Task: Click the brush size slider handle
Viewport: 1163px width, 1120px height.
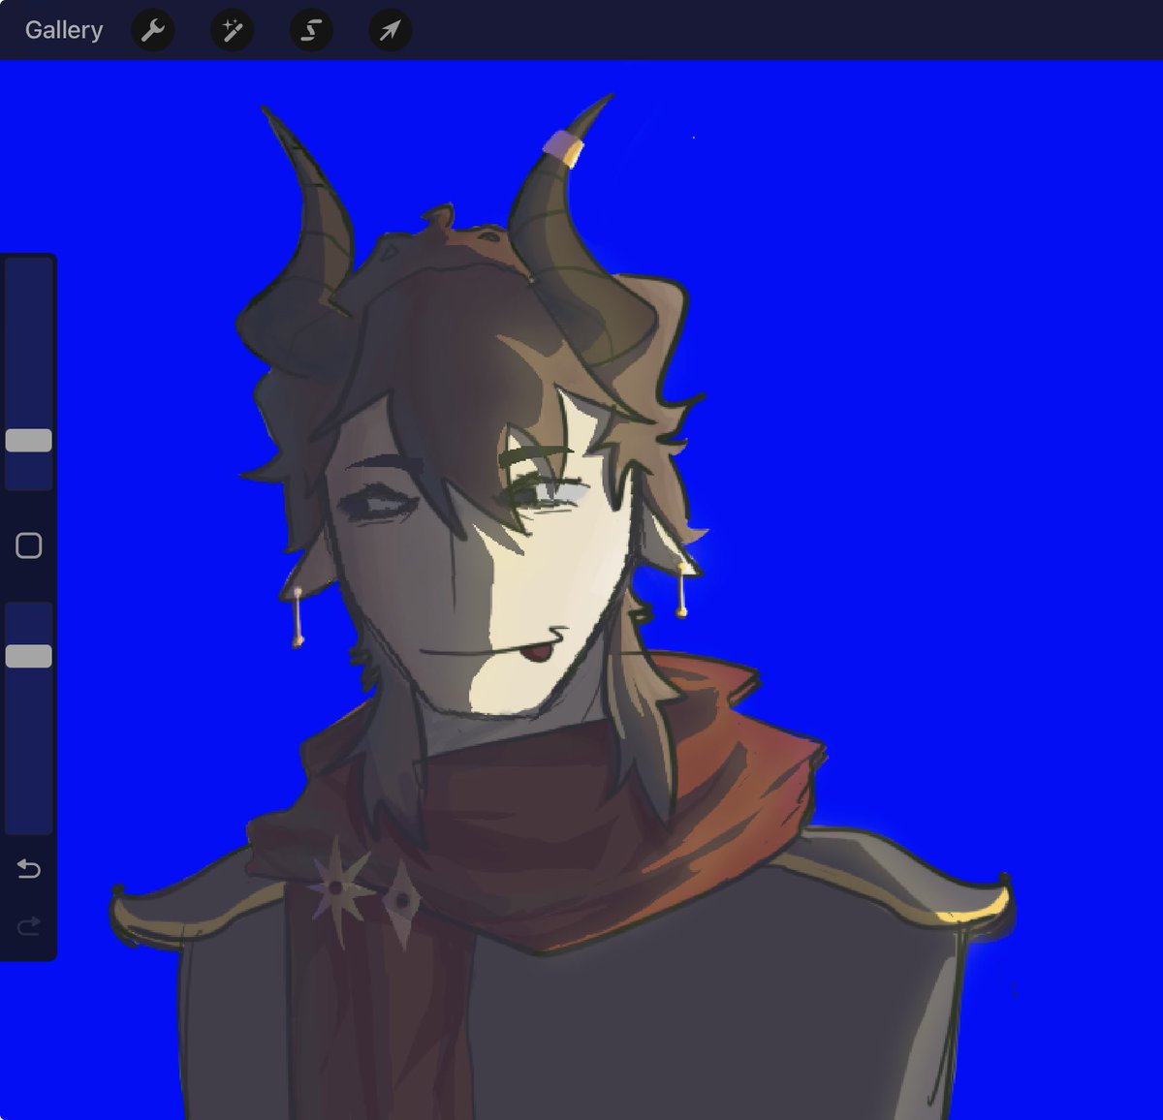Action: (x=29, y=441)
